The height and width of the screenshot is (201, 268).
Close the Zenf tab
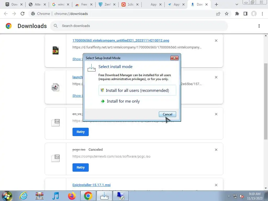point(114,5)
